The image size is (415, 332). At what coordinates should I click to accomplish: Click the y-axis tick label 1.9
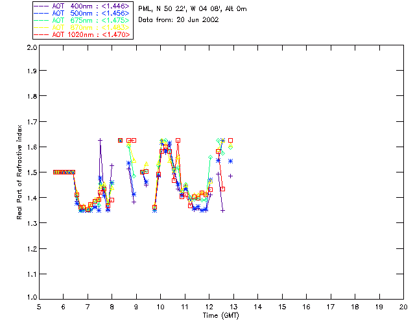[x=32, y=71]
